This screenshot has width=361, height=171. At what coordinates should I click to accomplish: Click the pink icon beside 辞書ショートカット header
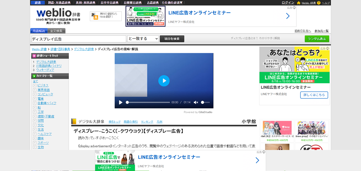[x=34, y=56]
